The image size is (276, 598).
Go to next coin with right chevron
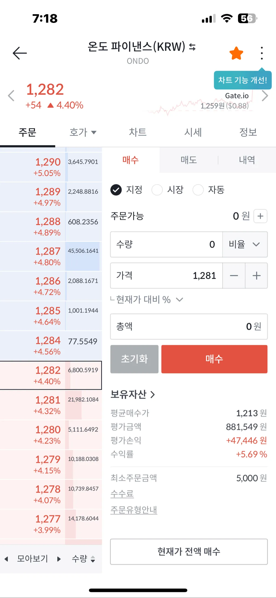[x=265, y=96]
